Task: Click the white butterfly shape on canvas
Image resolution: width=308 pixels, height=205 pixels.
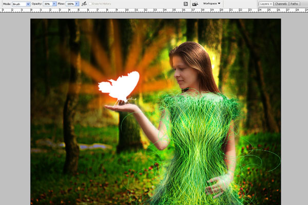Action: pyautogui.click(x=121, y=87)
